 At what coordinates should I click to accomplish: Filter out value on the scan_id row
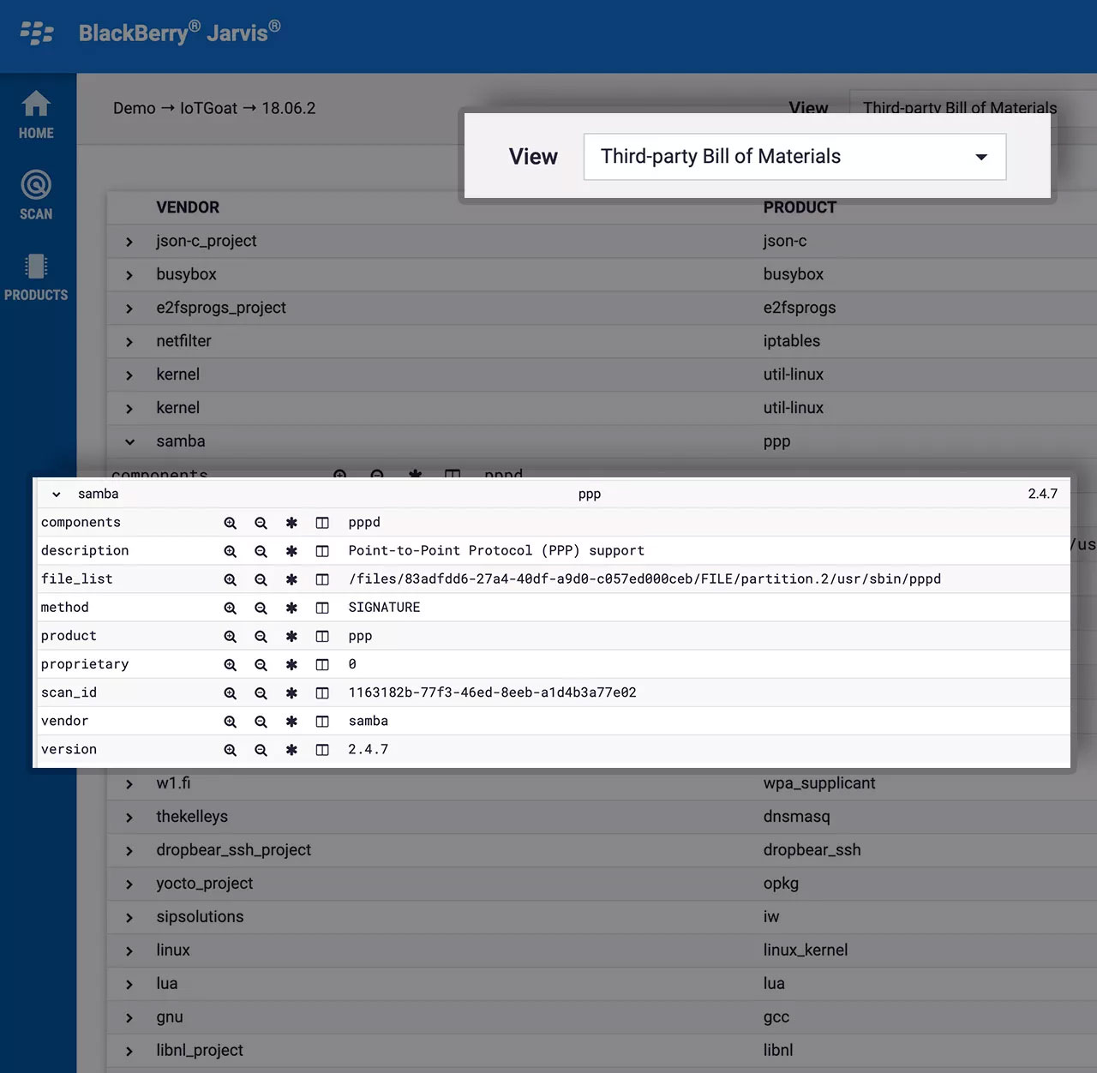(261, 692)
